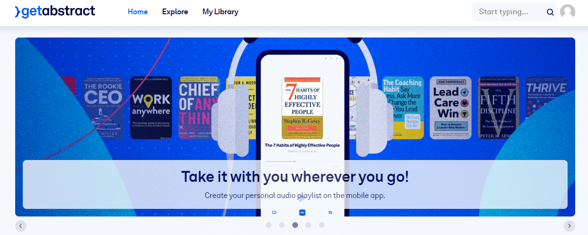
Task: Select the second carousel dot
Action: (x=282, y=225)
